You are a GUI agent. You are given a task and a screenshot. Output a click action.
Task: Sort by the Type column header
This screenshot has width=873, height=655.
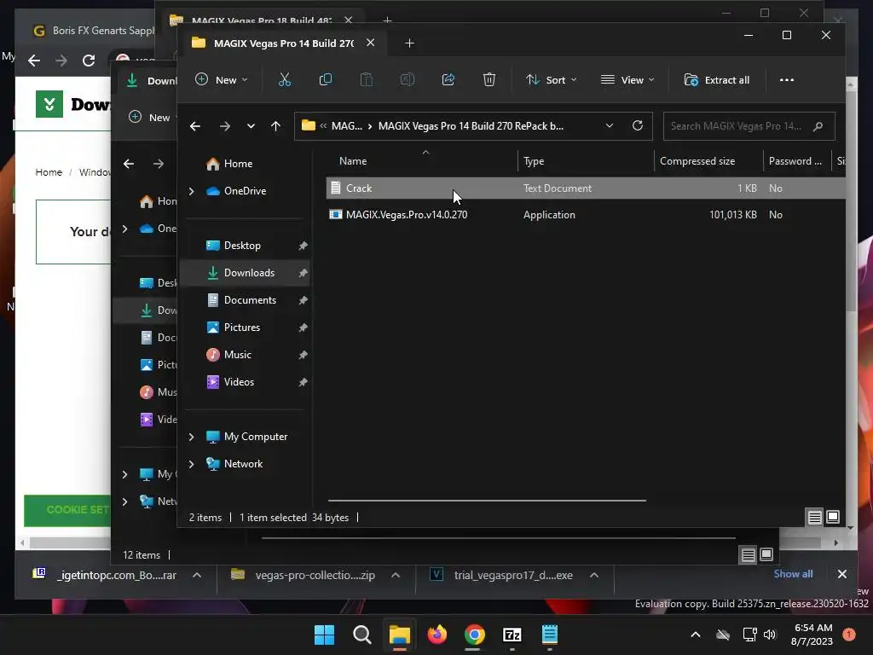click(534, 161)
